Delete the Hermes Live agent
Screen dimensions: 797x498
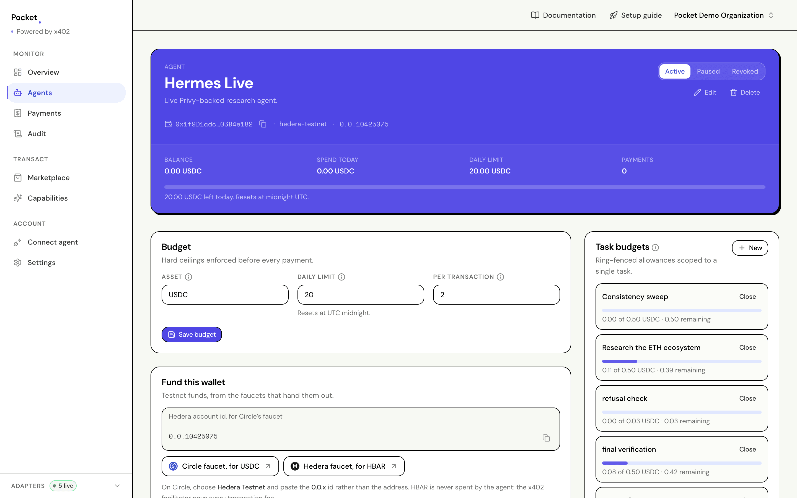click(x=745, y=93)
